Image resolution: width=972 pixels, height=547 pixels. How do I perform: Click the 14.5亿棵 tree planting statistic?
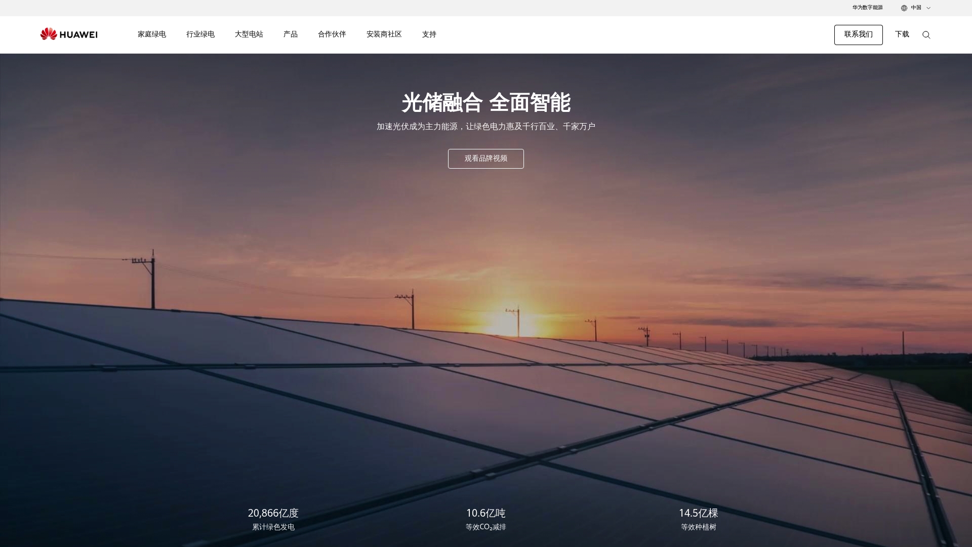click(699, 513)
